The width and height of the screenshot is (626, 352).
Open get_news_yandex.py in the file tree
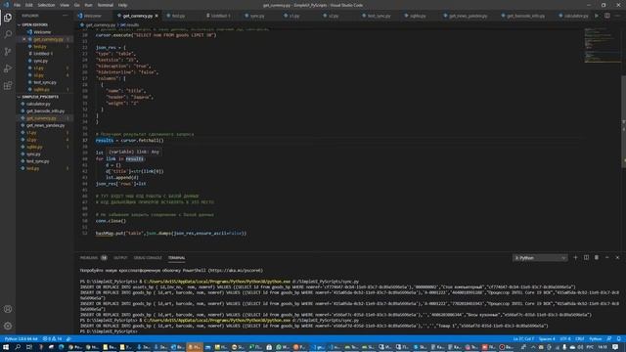coord(45,126)
